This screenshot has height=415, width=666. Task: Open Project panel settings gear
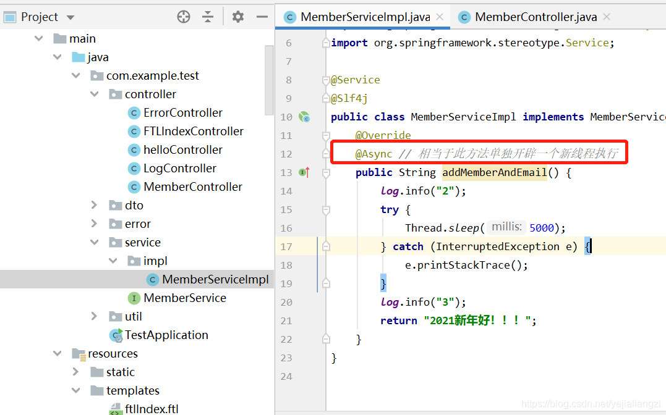(x=238, y=17)
